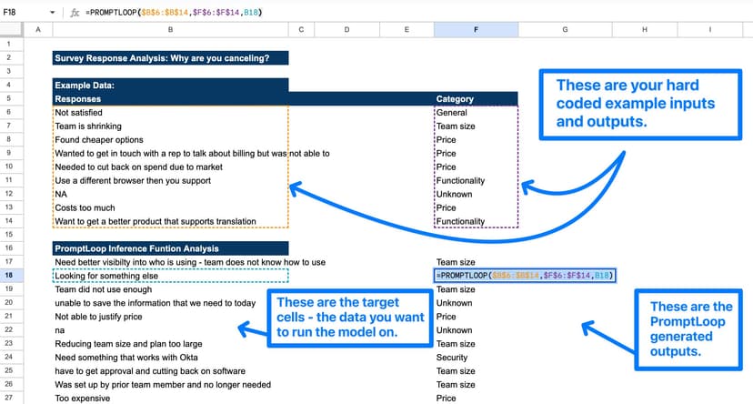Select the "Category" header cell

click(476, 98)
